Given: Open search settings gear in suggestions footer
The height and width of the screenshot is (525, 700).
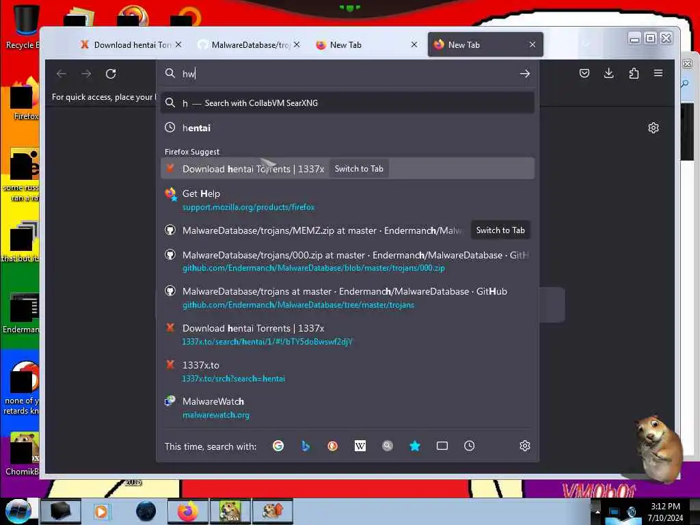Looking at the screenshot, I should [525, 446].
